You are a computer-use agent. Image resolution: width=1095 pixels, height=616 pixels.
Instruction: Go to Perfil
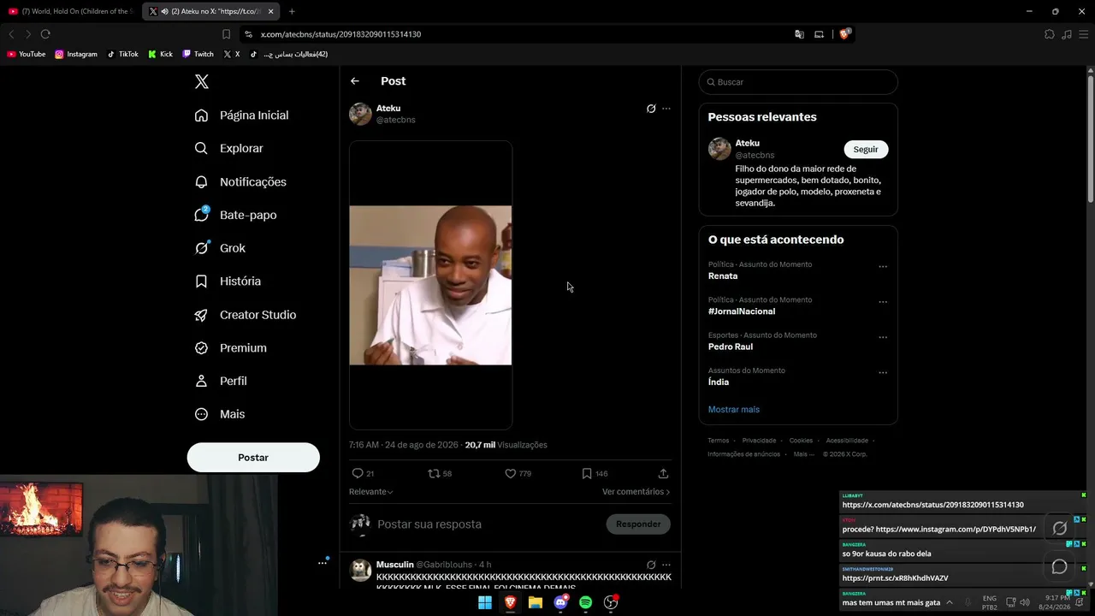click(222, 381)
